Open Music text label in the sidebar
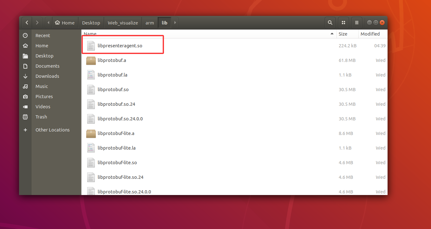This screenshot has height=229, width=431. (42, 86)
